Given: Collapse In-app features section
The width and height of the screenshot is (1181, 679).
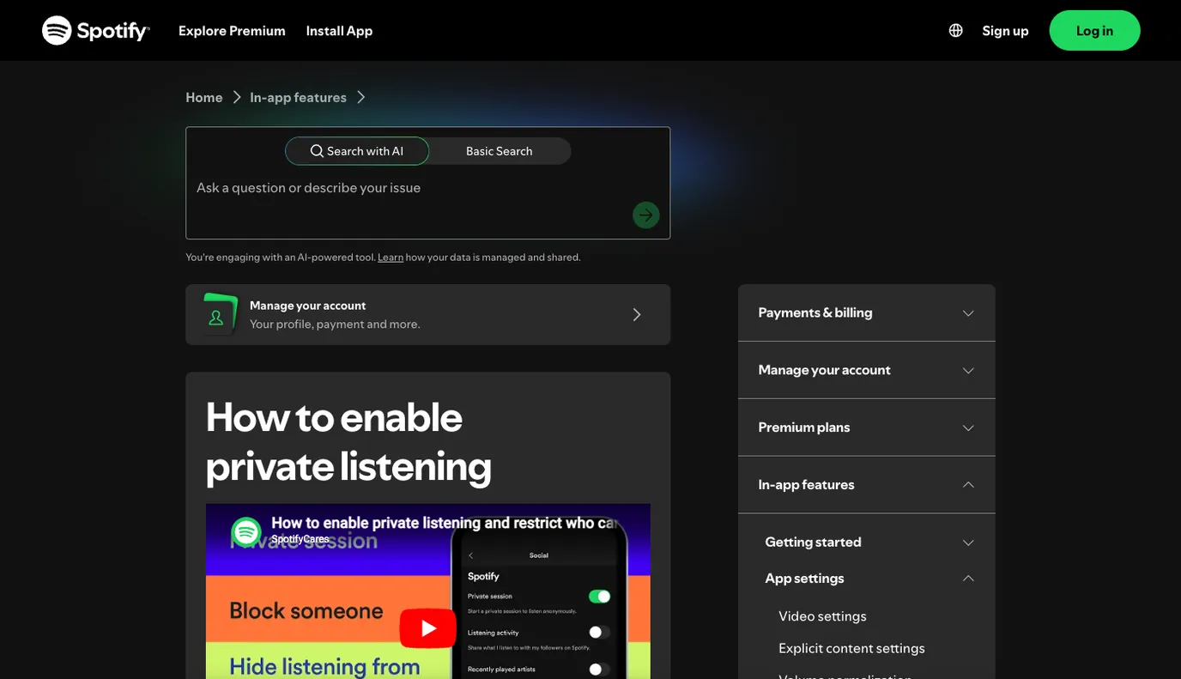Looking at the screenshot, I should pos(867,485).
